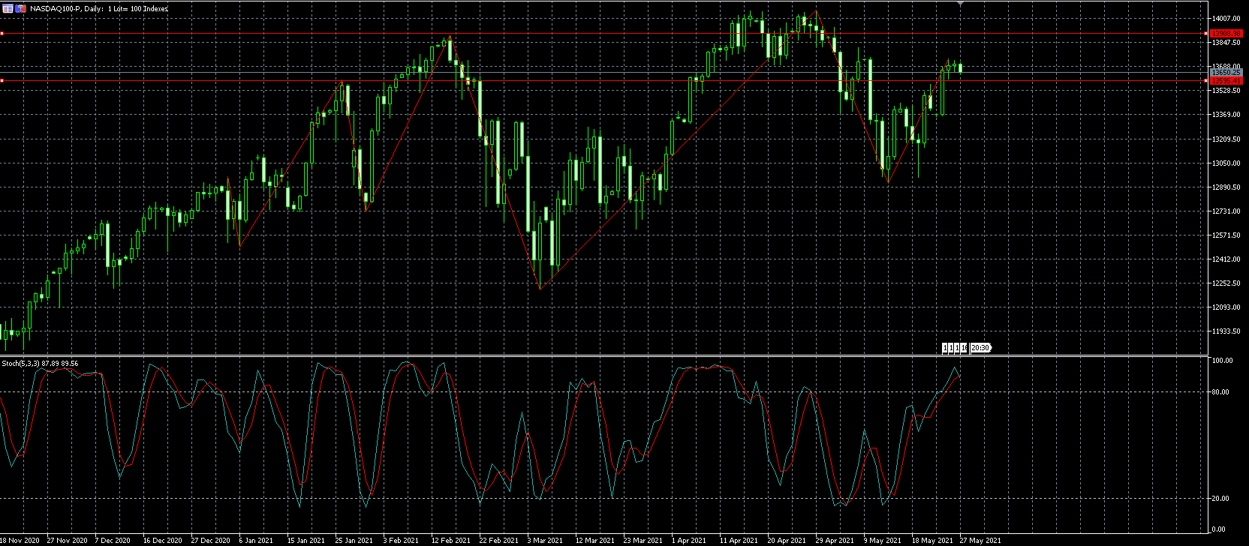Click the 13595.41 red price label
The height and width of the screenshot is (546, 1249).
1226,80
